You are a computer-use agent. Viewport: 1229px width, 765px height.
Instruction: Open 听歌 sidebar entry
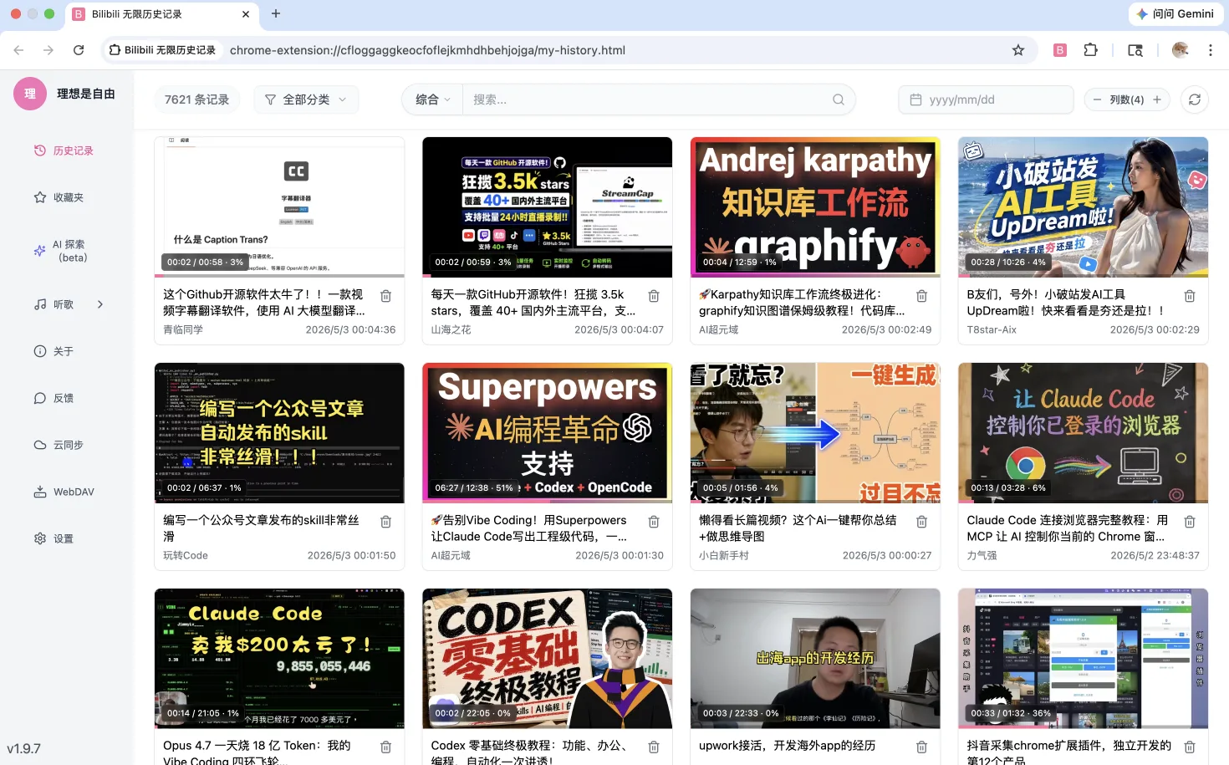click(54, 304)
